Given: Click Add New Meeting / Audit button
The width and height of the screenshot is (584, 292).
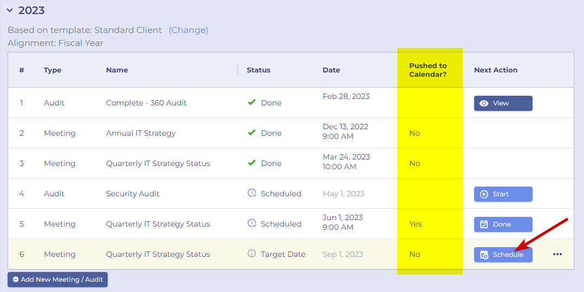Looking at the screenshot, I should pyautogui.click(x=58, y=280).
